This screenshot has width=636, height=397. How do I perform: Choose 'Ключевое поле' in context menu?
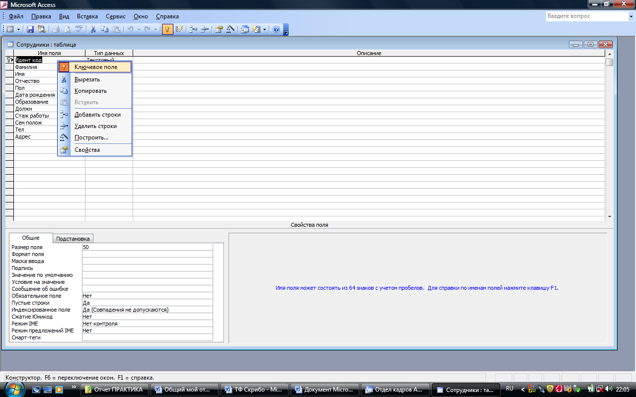(95, 67)
